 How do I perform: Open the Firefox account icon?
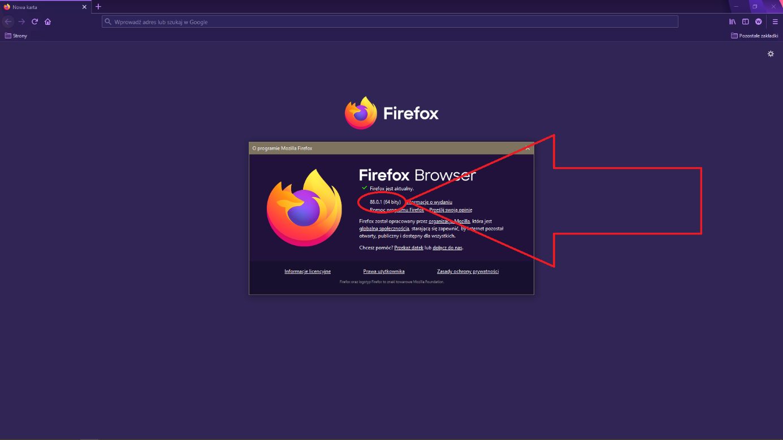(759, 21)
